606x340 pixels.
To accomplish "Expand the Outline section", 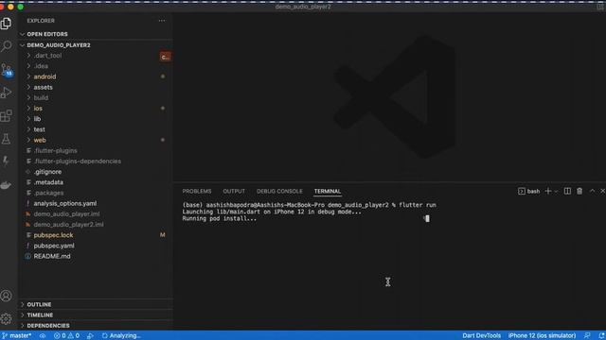I will (96, 304).
